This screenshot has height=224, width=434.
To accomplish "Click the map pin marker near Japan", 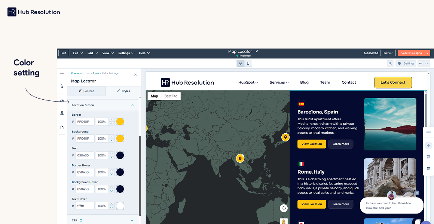I will pos(285,137).
